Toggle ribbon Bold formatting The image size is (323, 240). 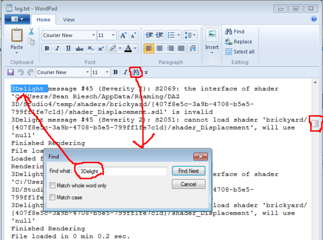47,48
